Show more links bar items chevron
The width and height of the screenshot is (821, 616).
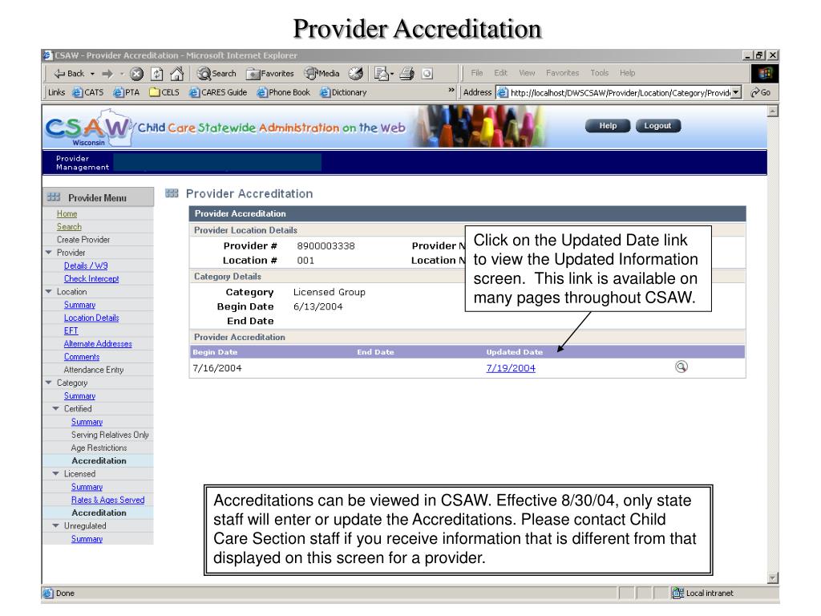451,90
